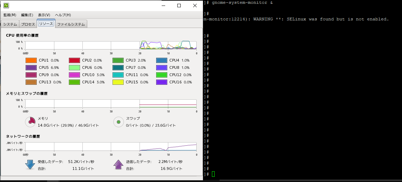Pick the CPU5 purple color swatch
The image size is (402, 182).
point(31,68)
